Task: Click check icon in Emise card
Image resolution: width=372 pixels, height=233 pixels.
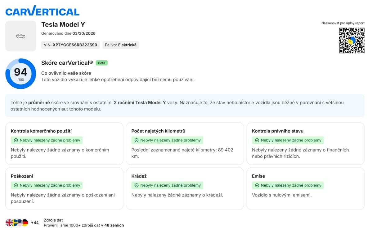Action: [257, 185]
